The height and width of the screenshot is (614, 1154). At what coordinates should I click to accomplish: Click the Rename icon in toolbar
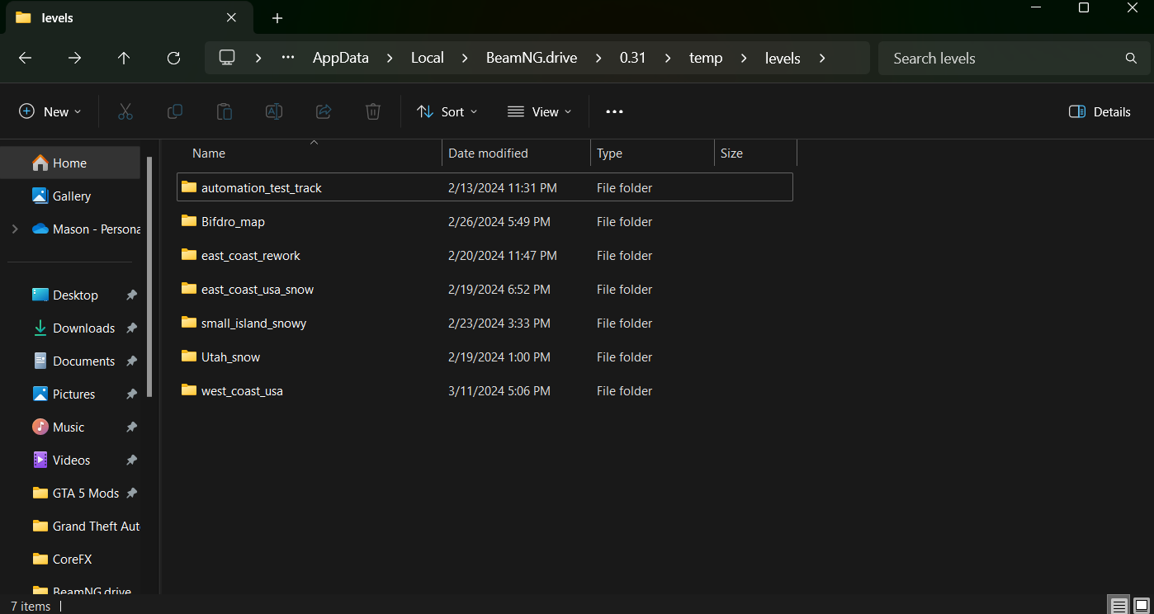coord(274,111)
